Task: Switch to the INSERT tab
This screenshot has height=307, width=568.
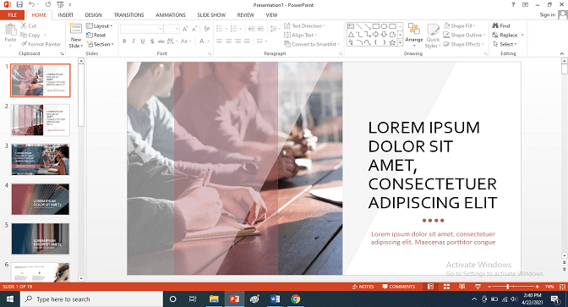Action: 66,15
